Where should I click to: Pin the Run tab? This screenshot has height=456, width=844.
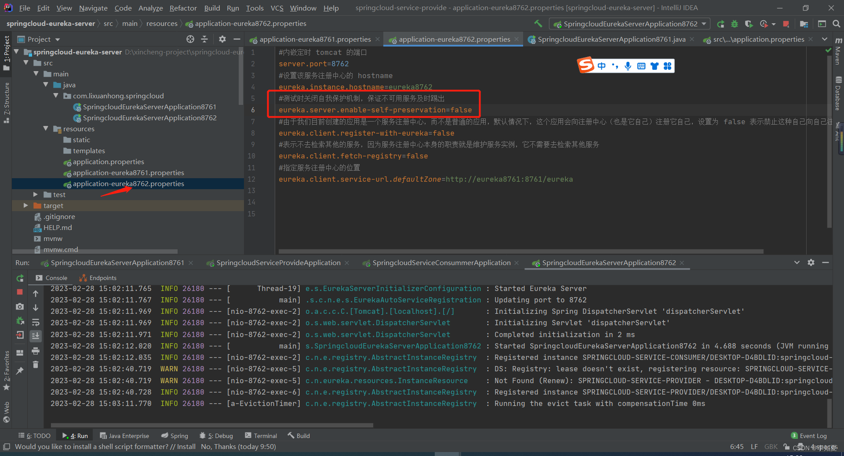pos(20,371)
